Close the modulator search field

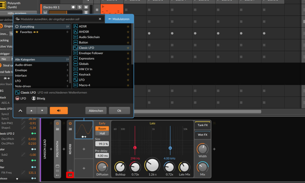(x=100, y=19)
